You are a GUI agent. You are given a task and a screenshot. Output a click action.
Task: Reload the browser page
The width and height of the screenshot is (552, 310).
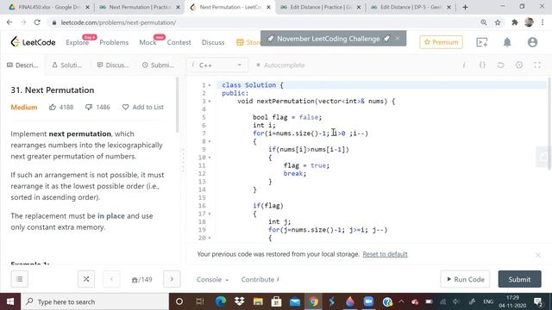coord(37,22)
